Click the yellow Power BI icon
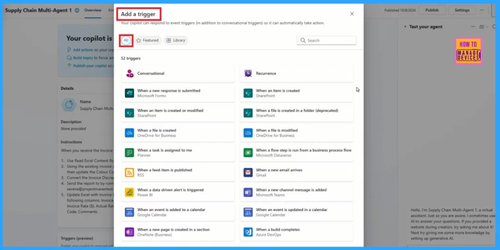The height and width of the screenshot is (250, 500). pyautogui.click(x=129, y=192)
